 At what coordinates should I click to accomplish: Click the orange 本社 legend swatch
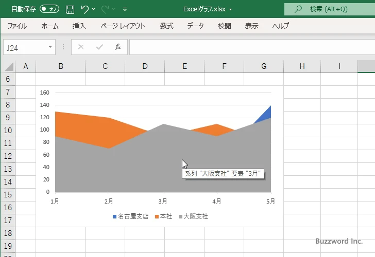click(157, 217)
